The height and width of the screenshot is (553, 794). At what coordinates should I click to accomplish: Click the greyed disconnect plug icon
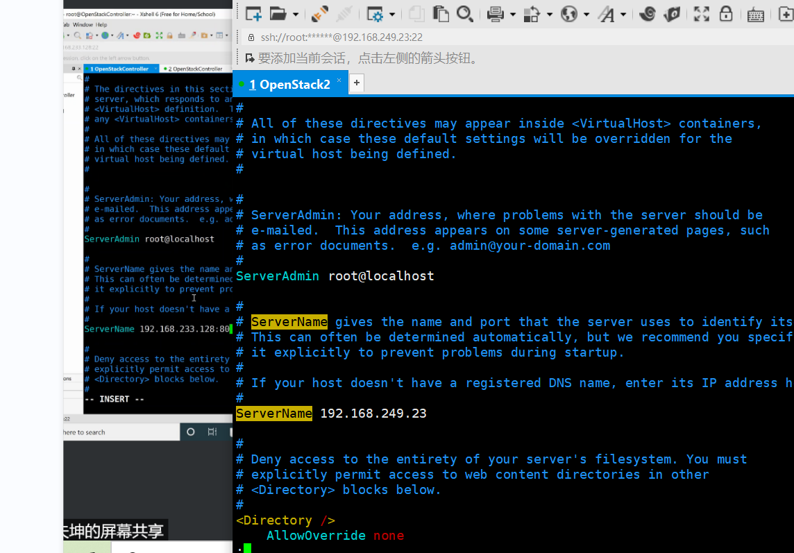point(344,14)
